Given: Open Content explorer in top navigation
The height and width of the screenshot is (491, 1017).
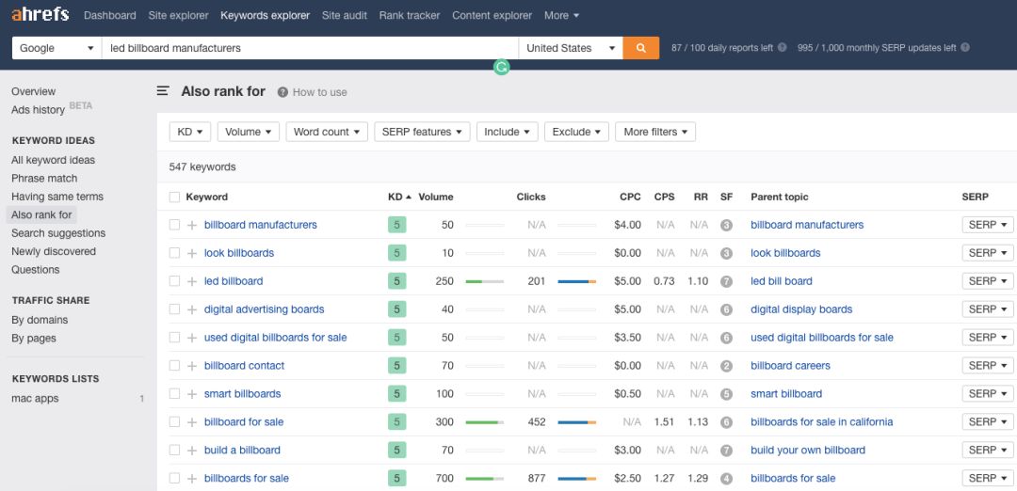Looking at the screenshot, I should (492, 15).
